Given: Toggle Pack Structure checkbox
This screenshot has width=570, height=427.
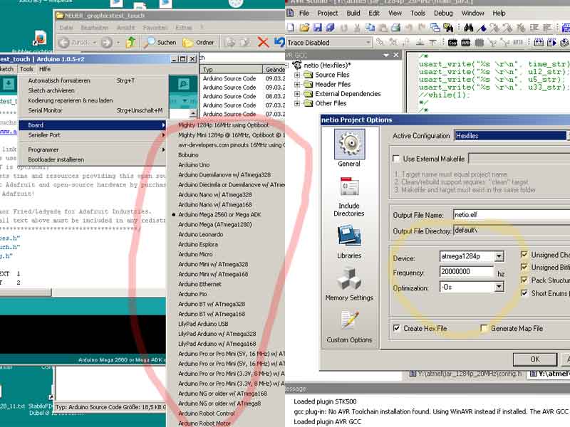Looking at the screenshot, I should [524, 280].
